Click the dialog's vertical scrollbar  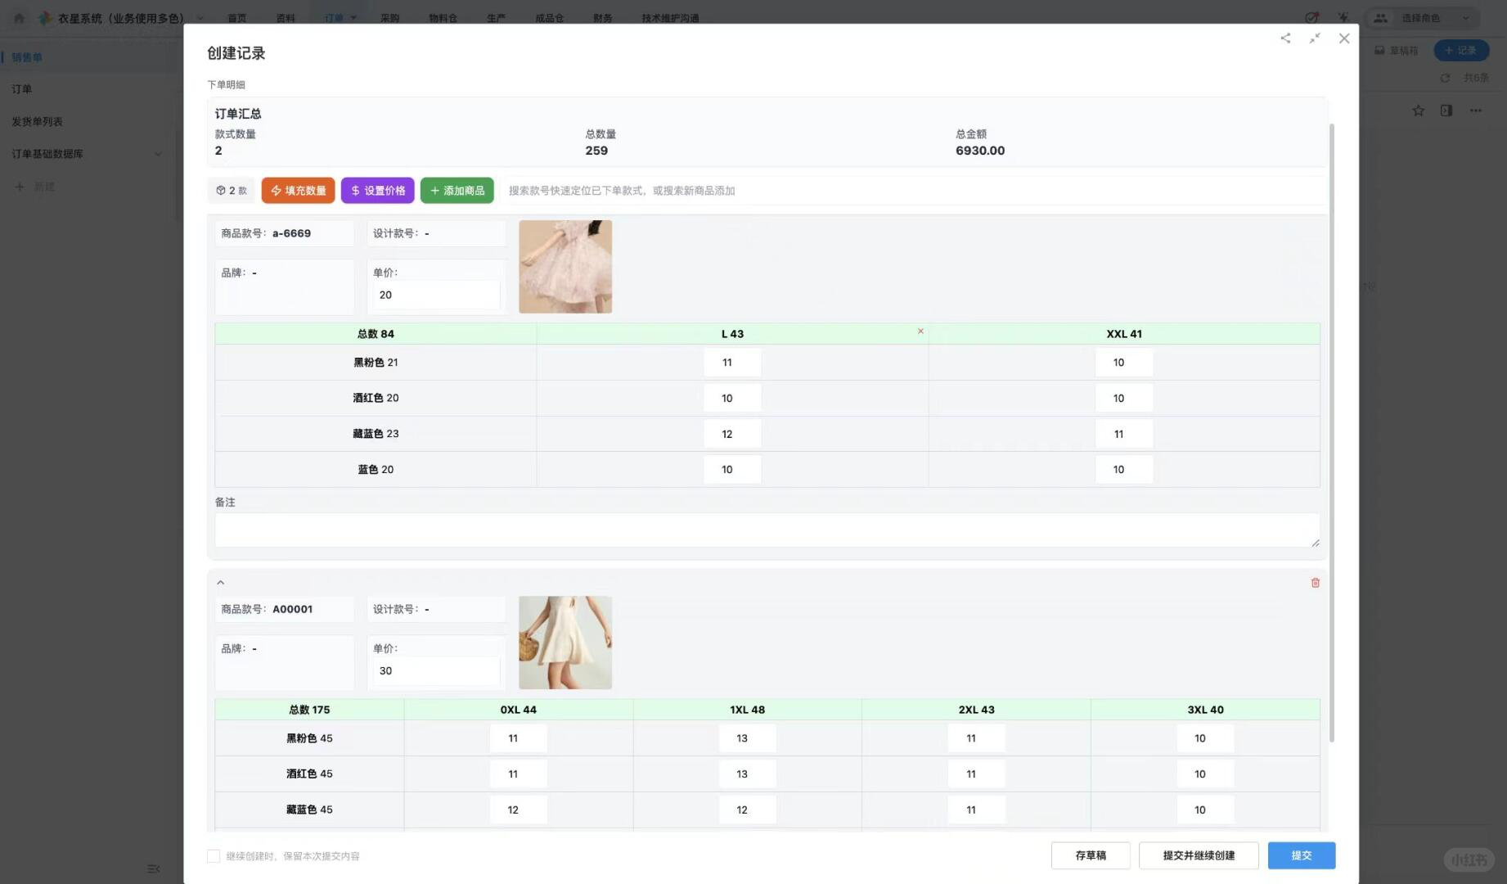[1331, 432]
